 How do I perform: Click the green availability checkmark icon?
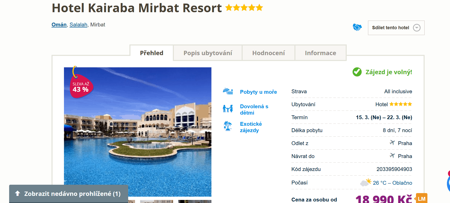click(357, 72)
